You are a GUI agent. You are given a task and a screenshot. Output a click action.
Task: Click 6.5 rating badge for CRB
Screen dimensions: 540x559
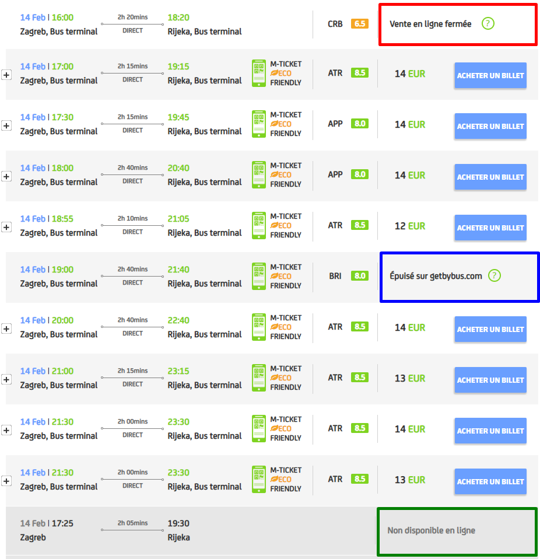[359, 24]
